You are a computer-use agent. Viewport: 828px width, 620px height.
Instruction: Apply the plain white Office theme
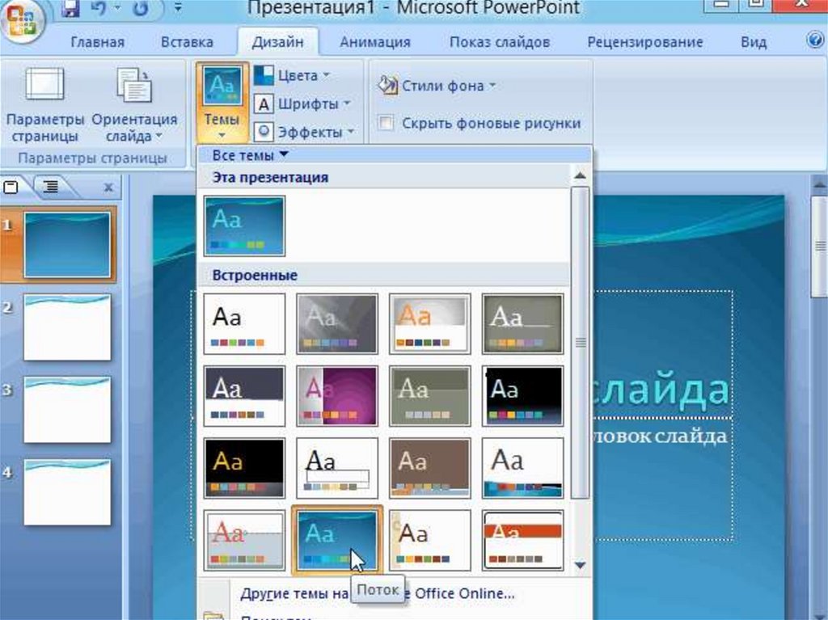[x=244, y=323]
